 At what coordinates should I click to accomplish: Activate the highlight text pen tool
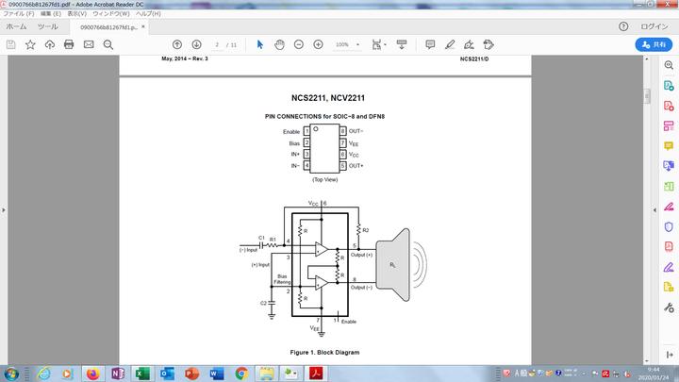[450, 44]
